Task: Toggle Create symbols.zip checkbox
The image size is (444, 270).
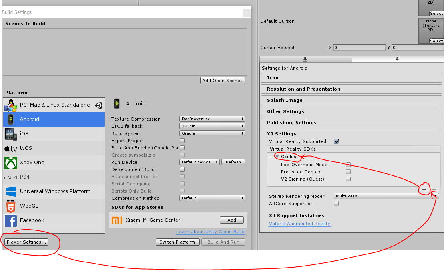Action: tap(182, 155)
